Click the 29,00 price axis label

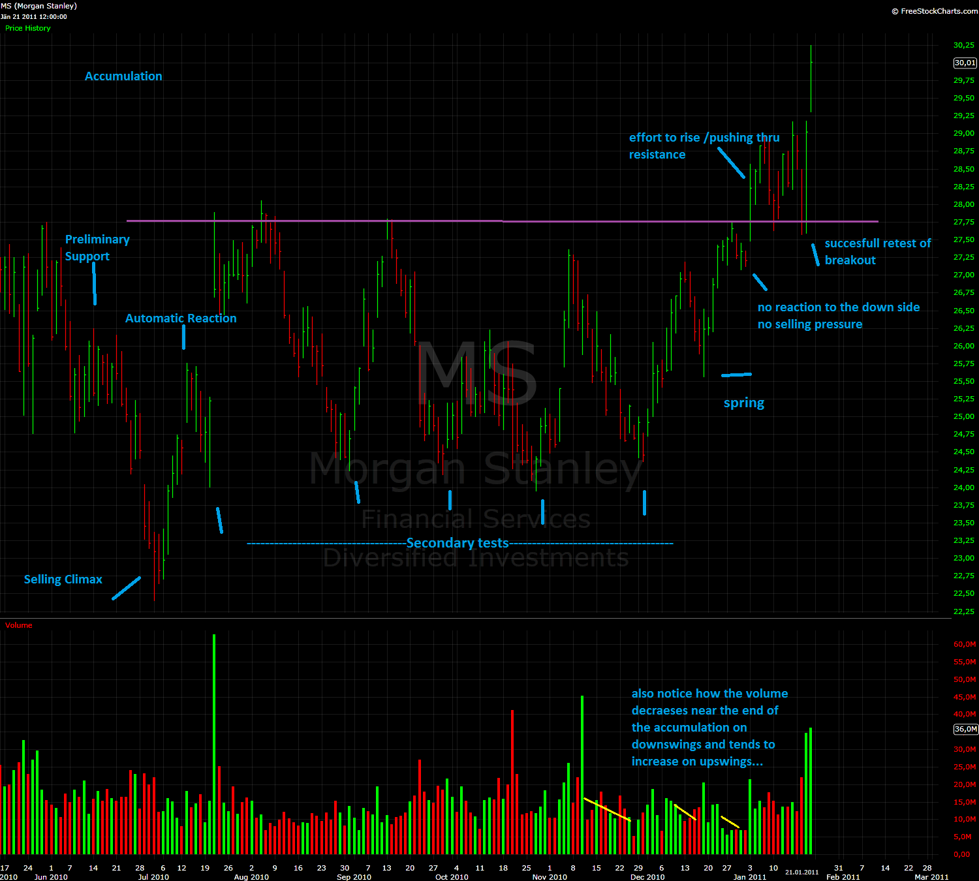tap(964, 133)
